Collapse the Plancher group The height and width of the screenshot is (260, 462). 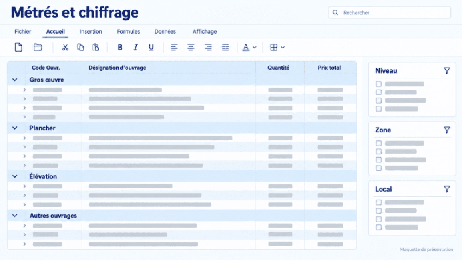[x=15, y=128]
